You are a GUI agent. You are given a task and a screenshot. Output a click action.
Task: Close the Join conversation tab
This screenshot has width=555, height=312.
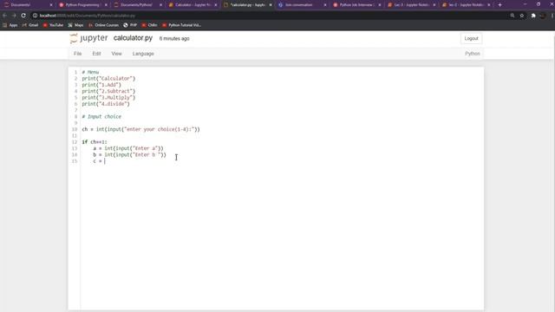point(325,5)
